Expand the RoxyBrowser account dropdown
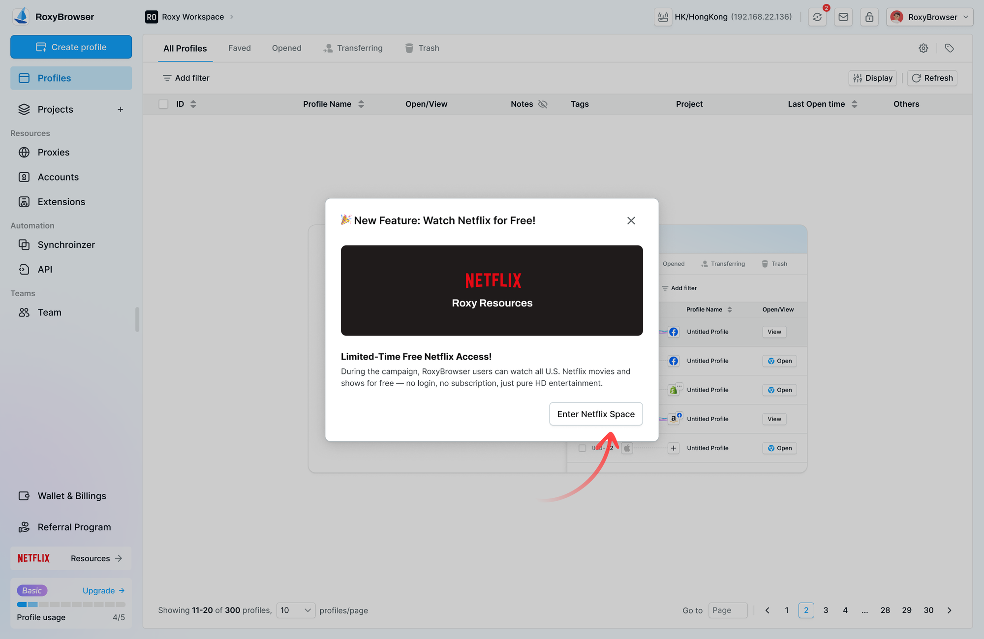Screen dimensions: 984x639 pos(929,16)
